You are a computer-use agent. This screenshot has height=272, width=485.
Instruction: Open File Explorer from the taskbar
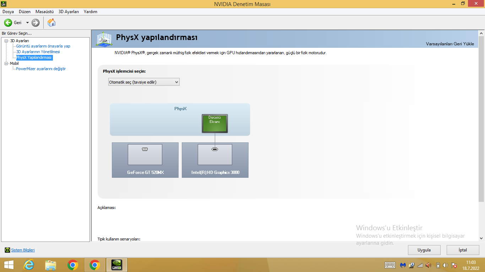(x=51, y=265)
